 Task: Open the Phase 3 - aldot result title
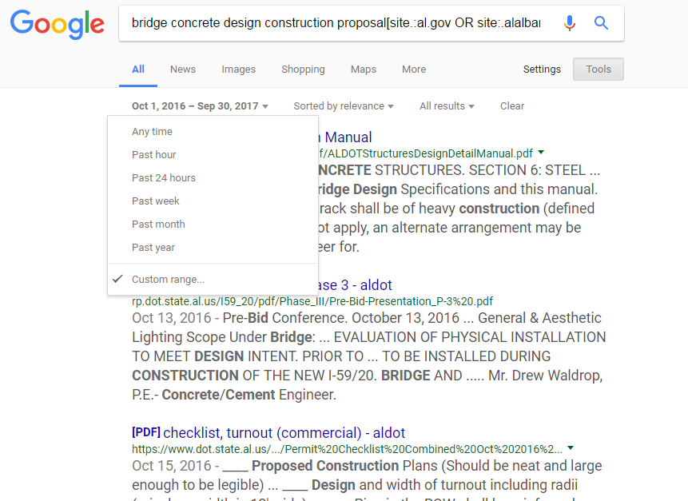(x=355, y=285)
